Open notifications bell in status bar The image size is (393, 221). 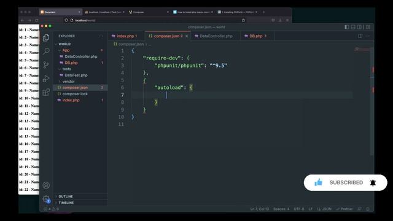[x=368, y=209]
